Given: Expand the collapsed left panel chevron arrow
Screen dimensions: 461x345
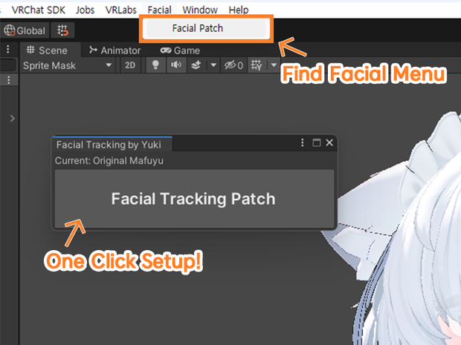Looking at the screenshot, I should click(x=12, y=119).
